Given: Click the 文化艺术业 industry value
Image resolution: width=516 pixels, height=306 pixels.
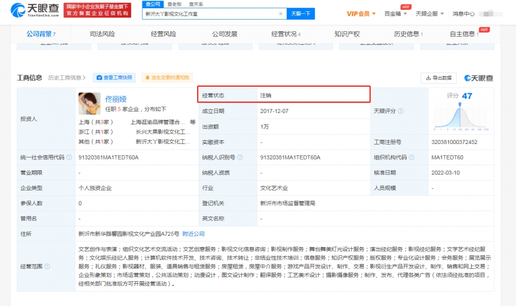Looking at the screenshot, I should pos(274,188).
